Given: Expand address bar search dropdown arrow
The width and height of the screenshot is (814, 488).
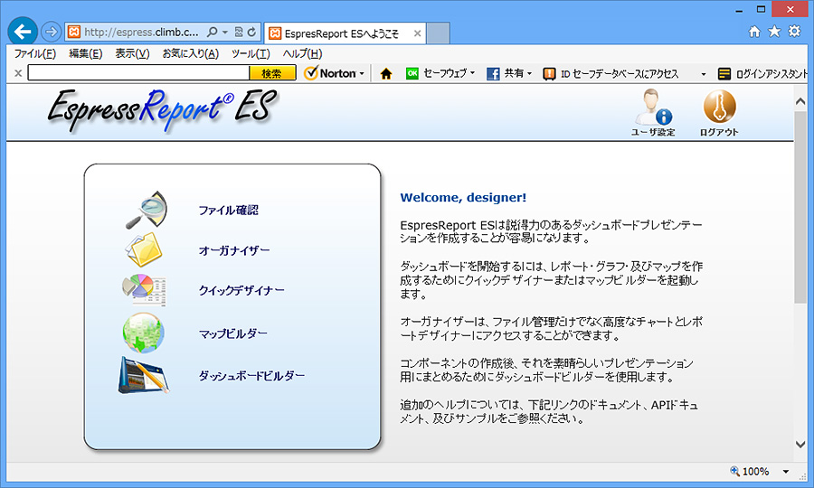Looking at the screenshot, I should [x=225, y=33].
